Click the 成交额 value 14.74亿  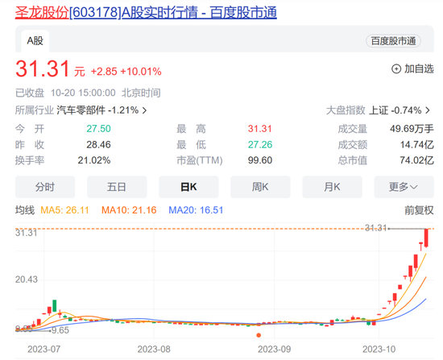(x=416, y=145)
